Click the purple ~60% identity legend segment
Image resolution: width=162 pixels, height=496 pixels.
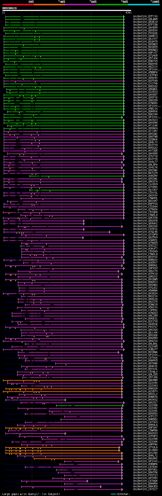(x=81, y=5)
